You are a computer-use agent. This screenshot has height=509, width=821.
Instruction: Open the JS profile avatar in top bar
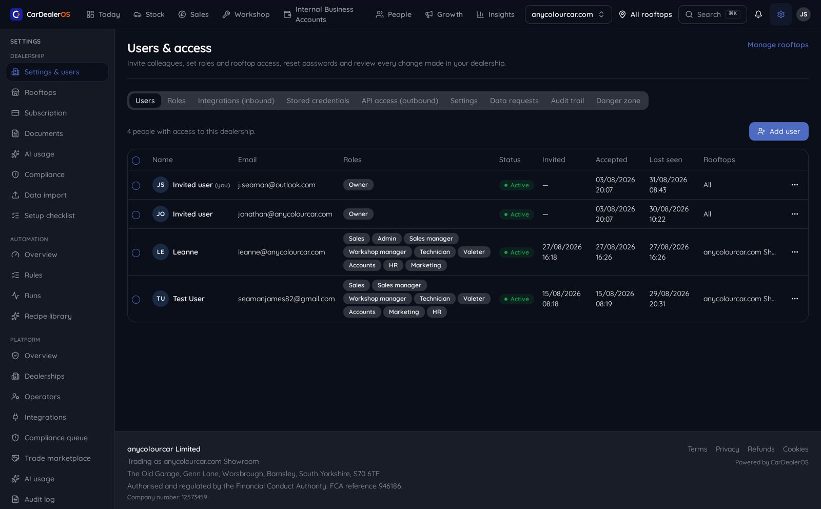(x=803, y=14)
